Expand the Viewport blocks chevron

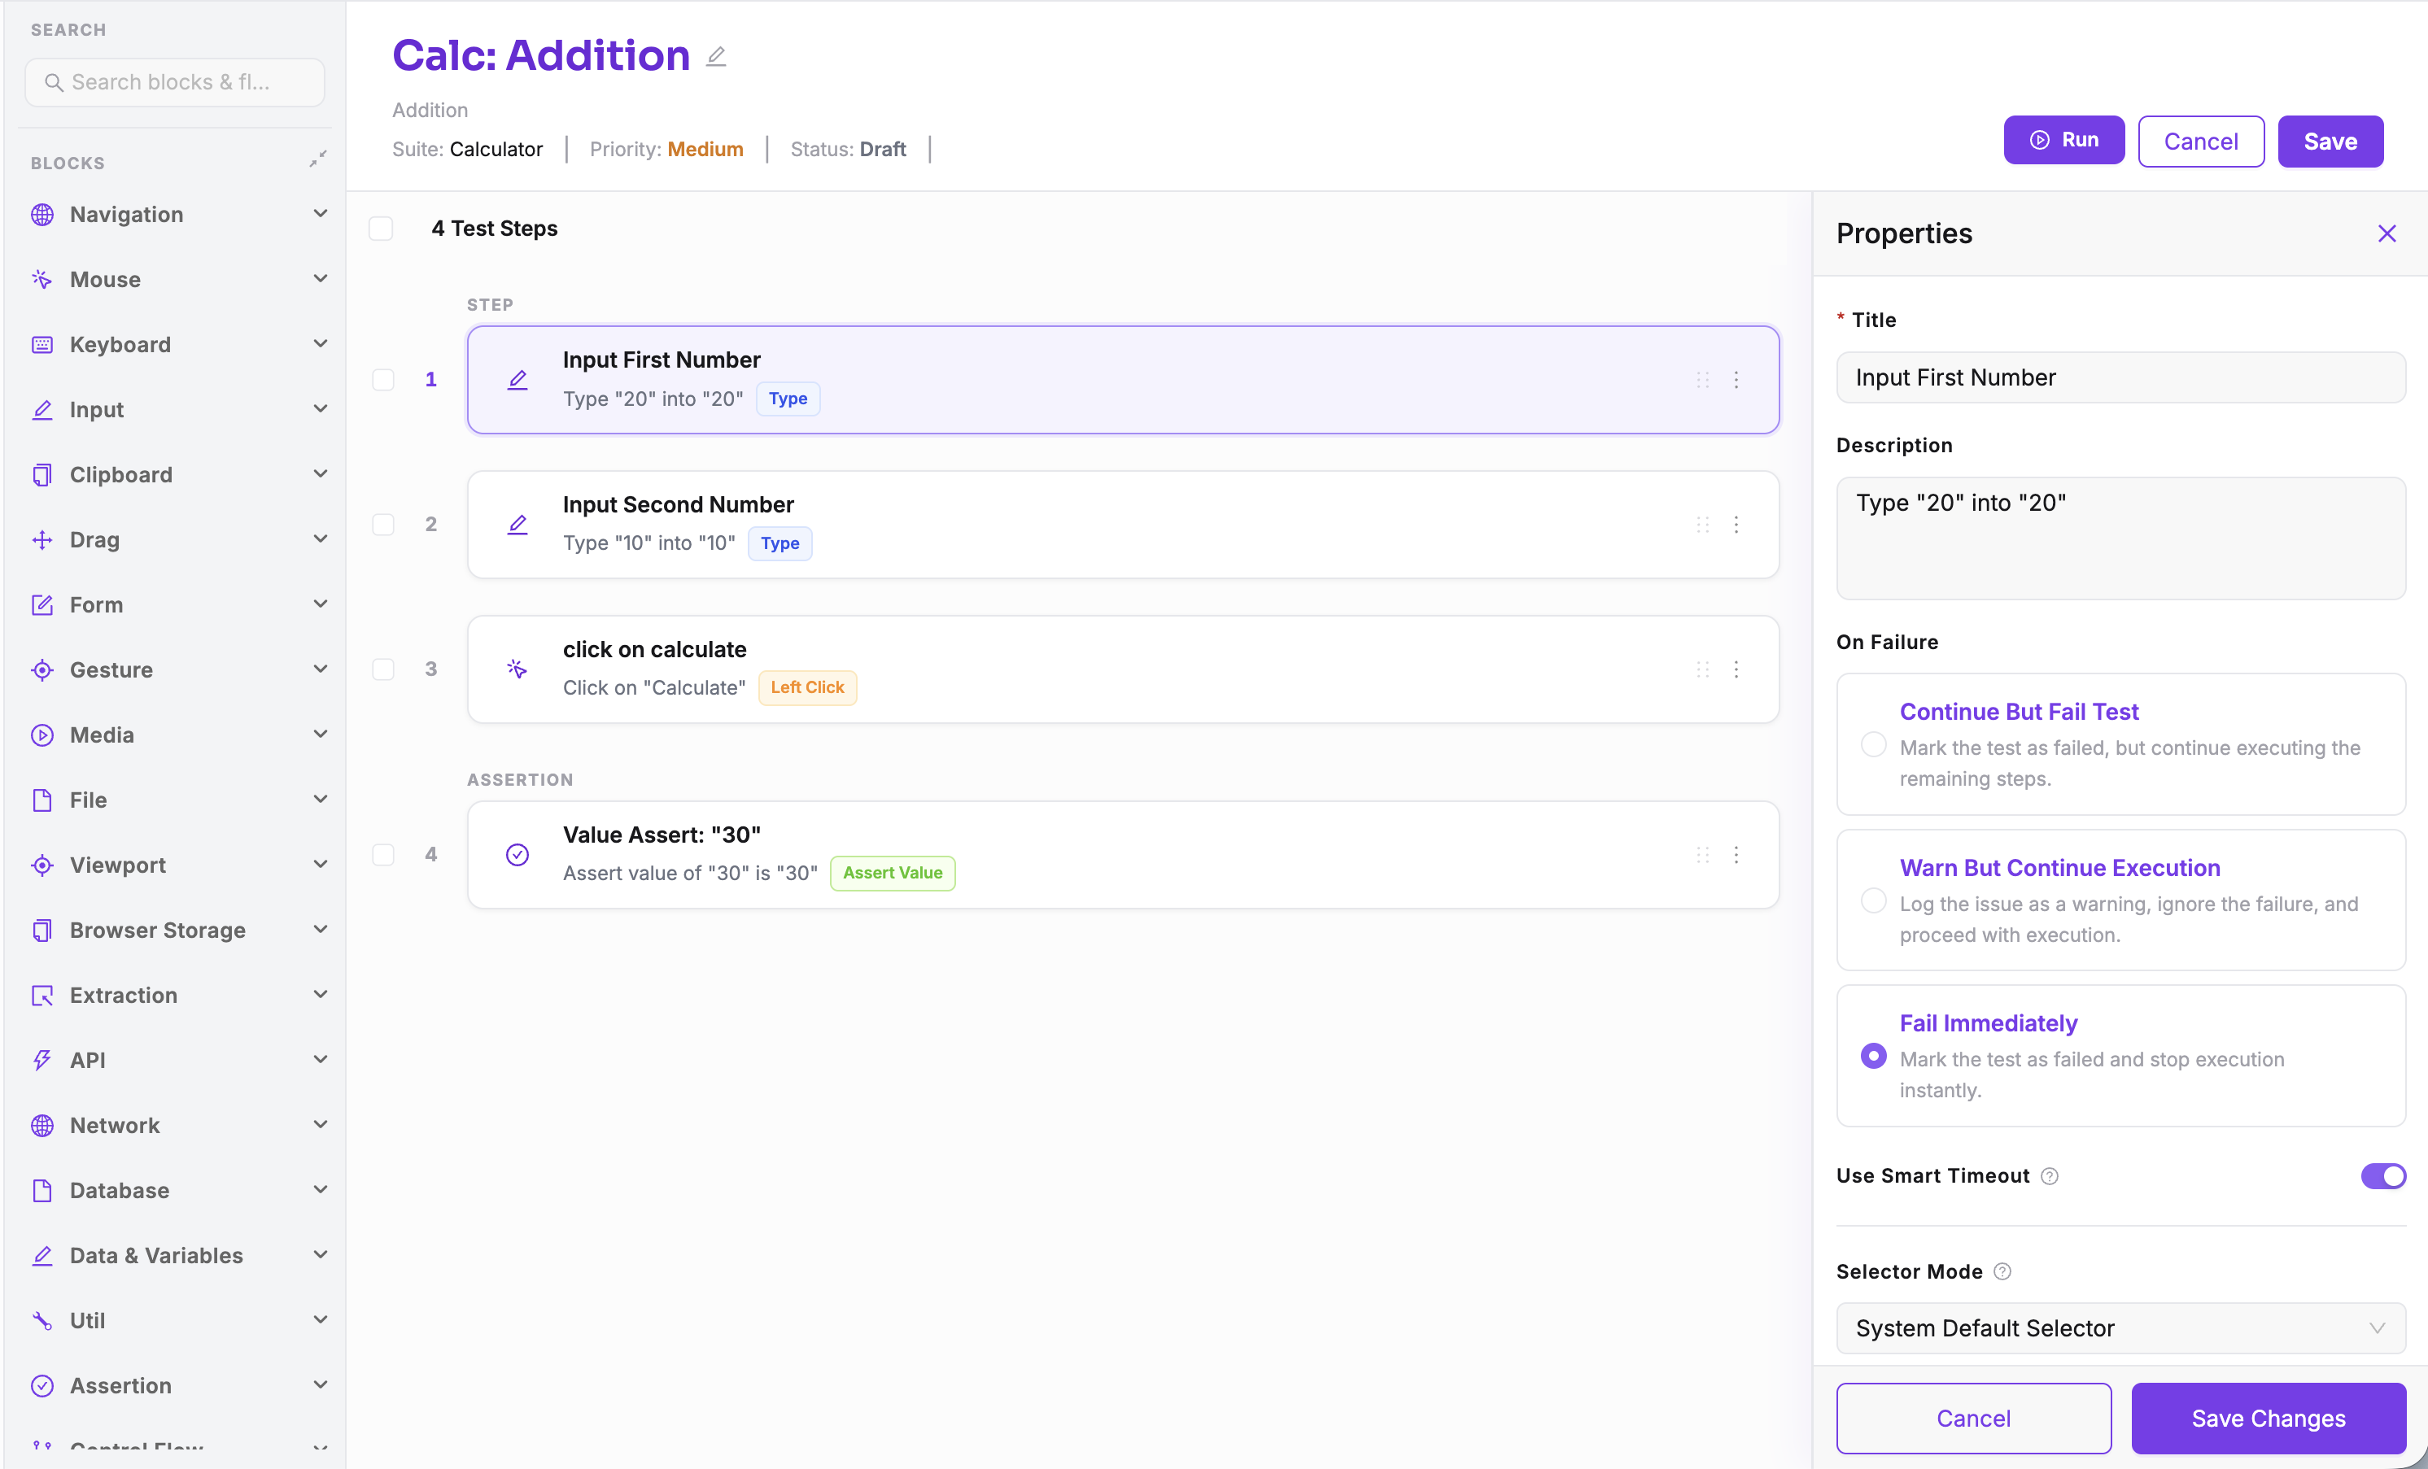coord(321,864)
